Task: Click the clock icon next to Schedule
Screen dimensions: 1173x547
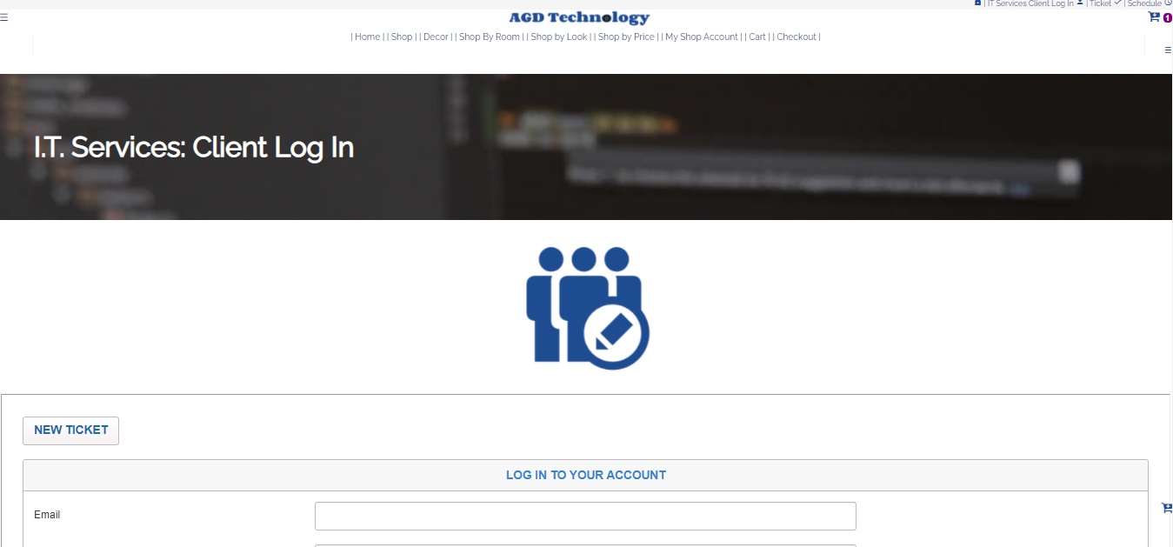Action: click(x=1168, y=3)
